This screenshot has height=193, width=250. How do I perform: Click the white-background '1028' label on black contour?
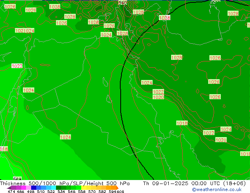[164, 18]
